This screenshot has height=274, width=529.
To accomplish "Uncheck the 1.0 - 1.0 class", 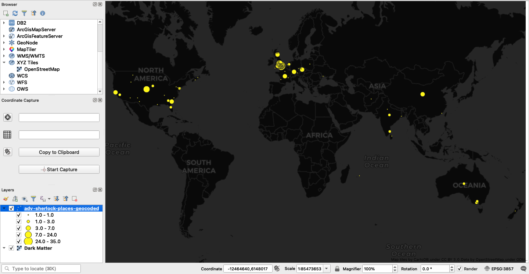I will pos(19,215).
